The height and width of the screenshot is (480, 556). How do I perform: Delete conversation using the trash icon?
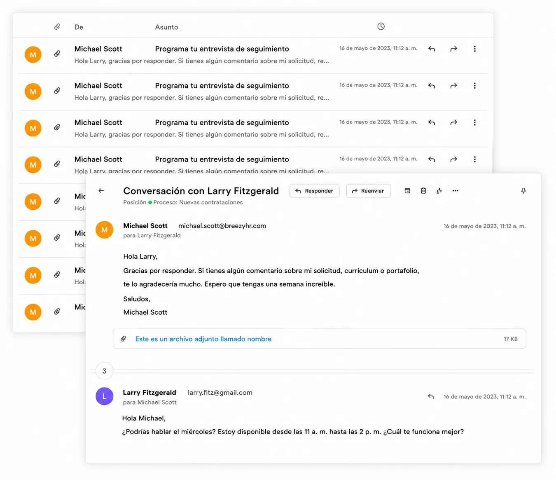coord(423,191)
